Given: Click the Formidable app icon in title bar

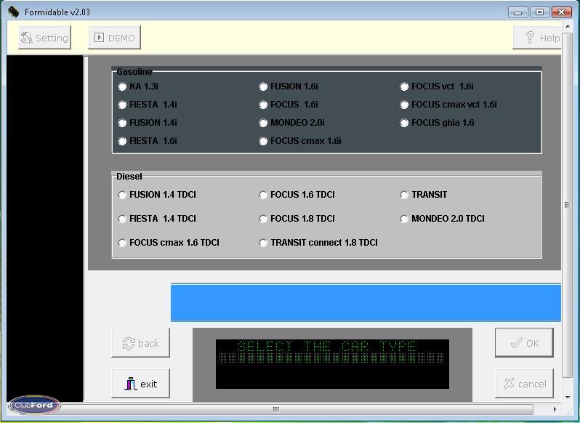Looking at the screenshot, I should pyautogui.click(x=12, y=12).
